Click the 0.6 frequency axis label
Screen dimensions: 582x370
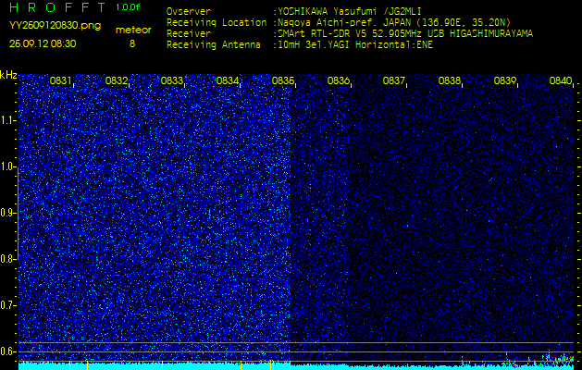pos(7,351)
